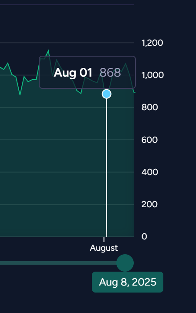Click the 200 y-axis label

pyautogui.click(x=149, y=204)
